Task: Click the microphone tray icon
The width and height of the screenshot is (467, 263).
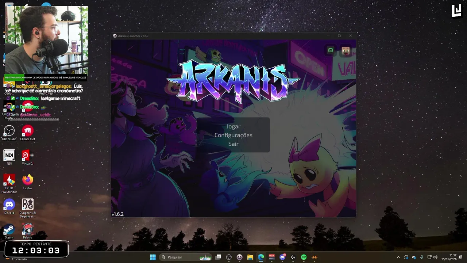Action: pos(422,257)
